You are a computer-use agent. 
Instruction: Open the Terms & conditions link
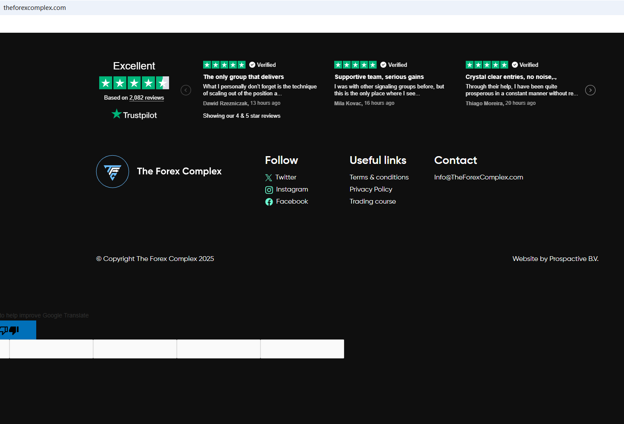[x=379, y=177]
